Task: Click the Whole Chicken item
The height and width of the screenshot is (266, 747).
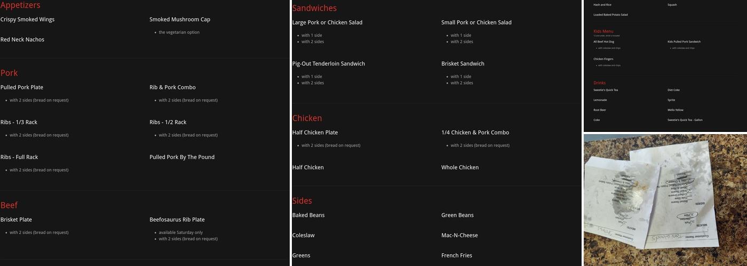Action: click(460, 168)
